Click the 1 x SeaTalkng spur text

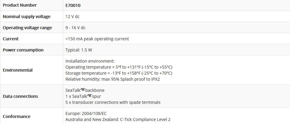click(x=83, y=96)
